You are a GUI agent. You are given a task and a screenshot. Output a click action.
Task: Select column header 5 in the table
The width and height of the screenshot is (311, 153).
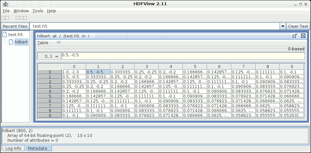pyautogui.click(x=195, y=66)
